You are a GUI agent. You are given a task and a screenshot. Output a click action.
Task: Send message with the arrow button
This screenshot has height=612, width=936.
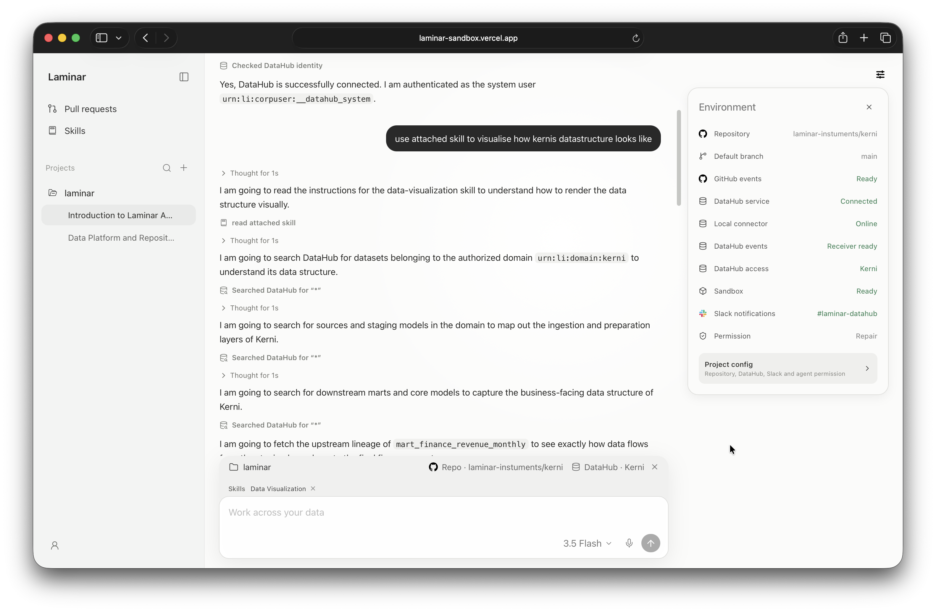651,543
